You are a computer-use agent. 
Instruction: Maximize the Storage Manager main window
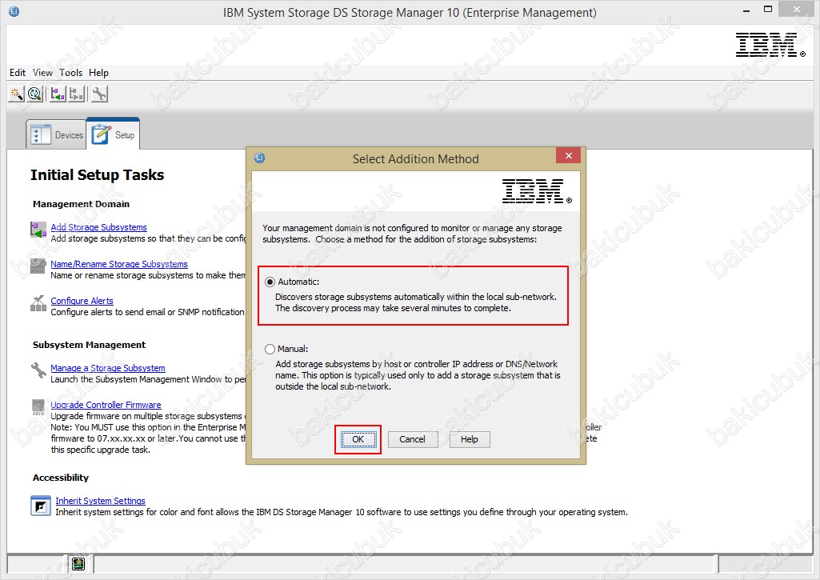pyautogui.click(x=768, y=9)
